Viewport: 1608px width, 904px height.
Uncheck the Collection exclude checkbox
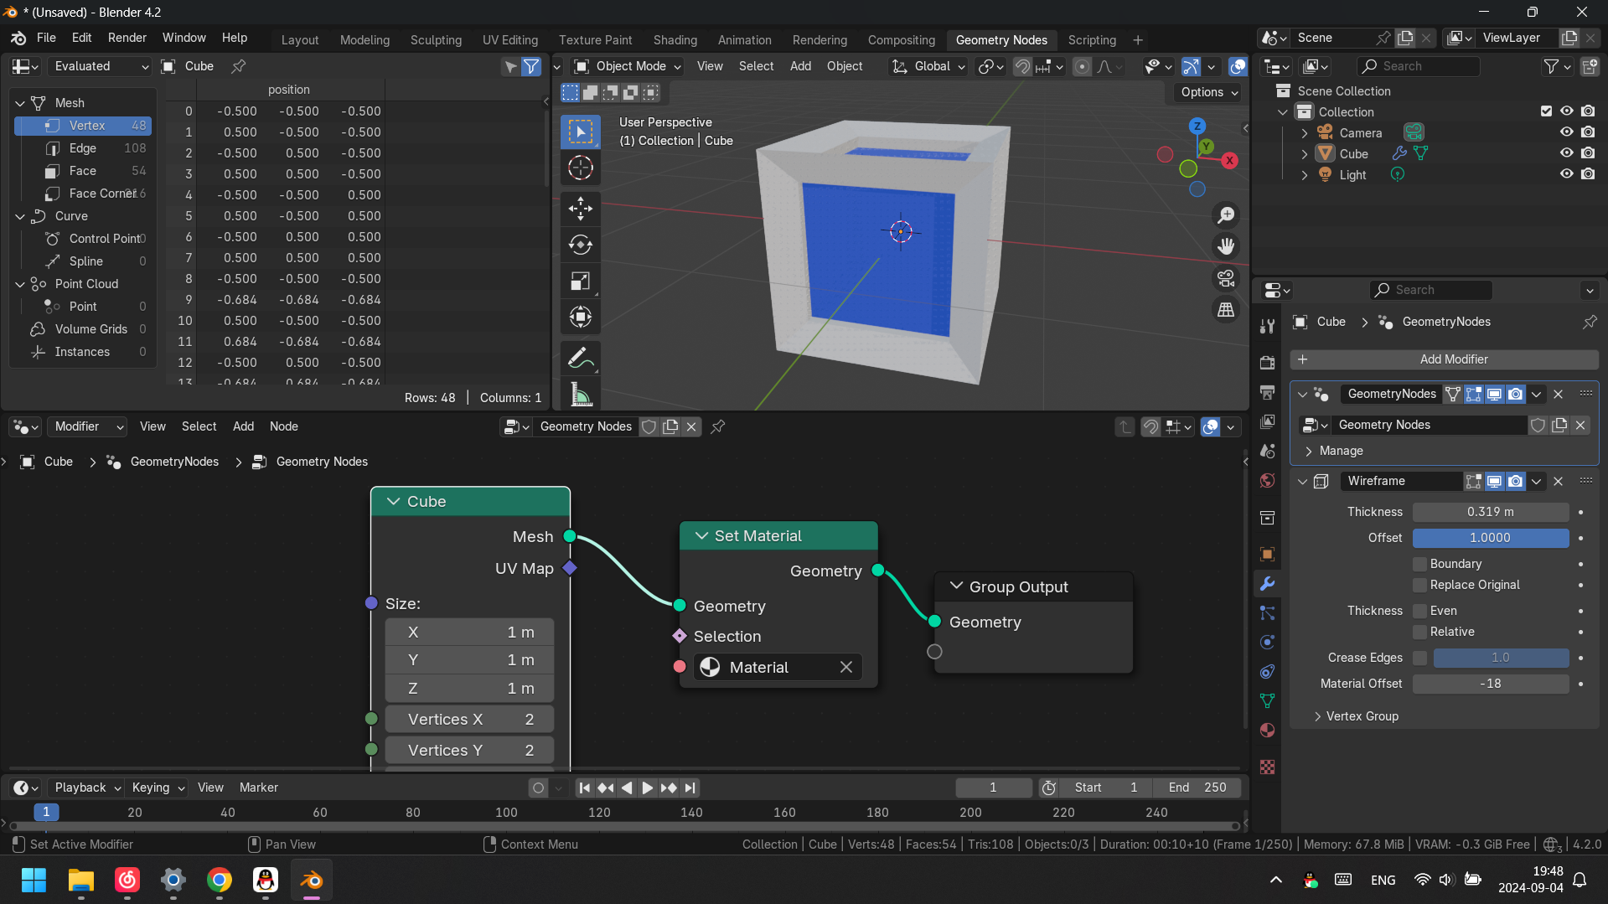point(1546,111)
